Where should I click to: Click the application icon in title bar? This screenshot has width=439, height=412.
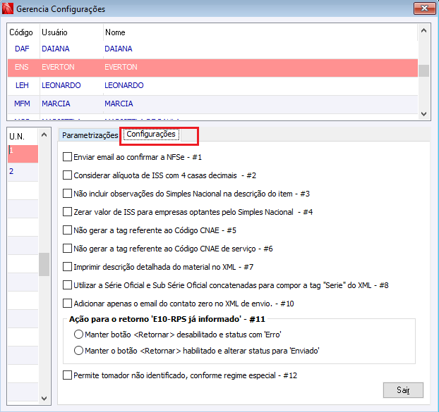coord(8,8)
